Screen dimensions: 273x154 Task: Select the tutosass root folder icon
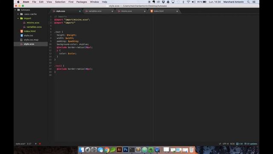pyautogui.click(x=19, y=10)
